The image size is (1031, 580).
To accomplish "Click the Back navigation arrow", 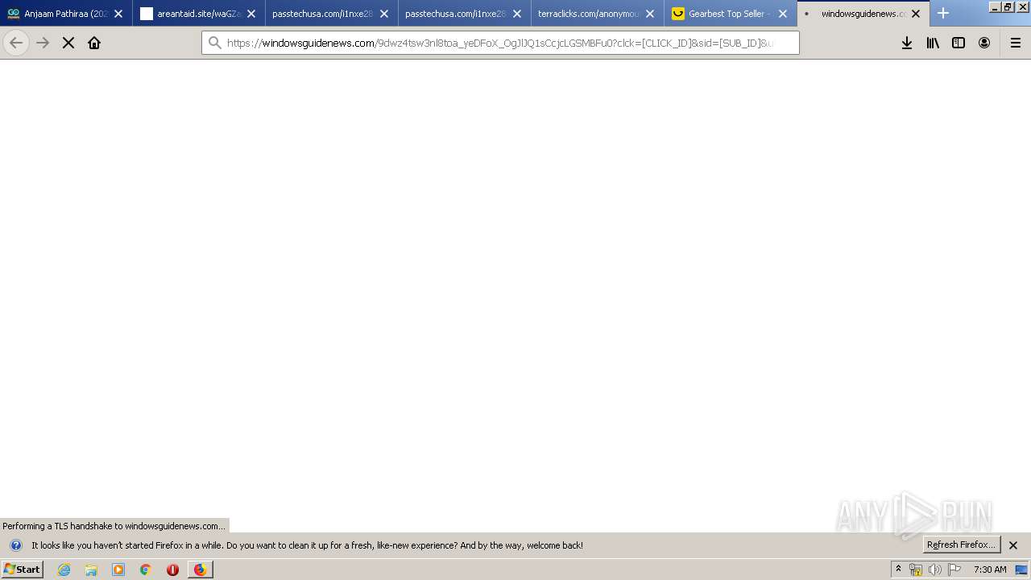I will pos(16,43).
